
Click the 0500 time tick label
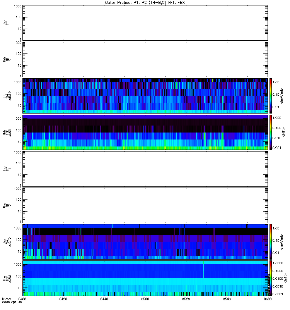(145, 299)
